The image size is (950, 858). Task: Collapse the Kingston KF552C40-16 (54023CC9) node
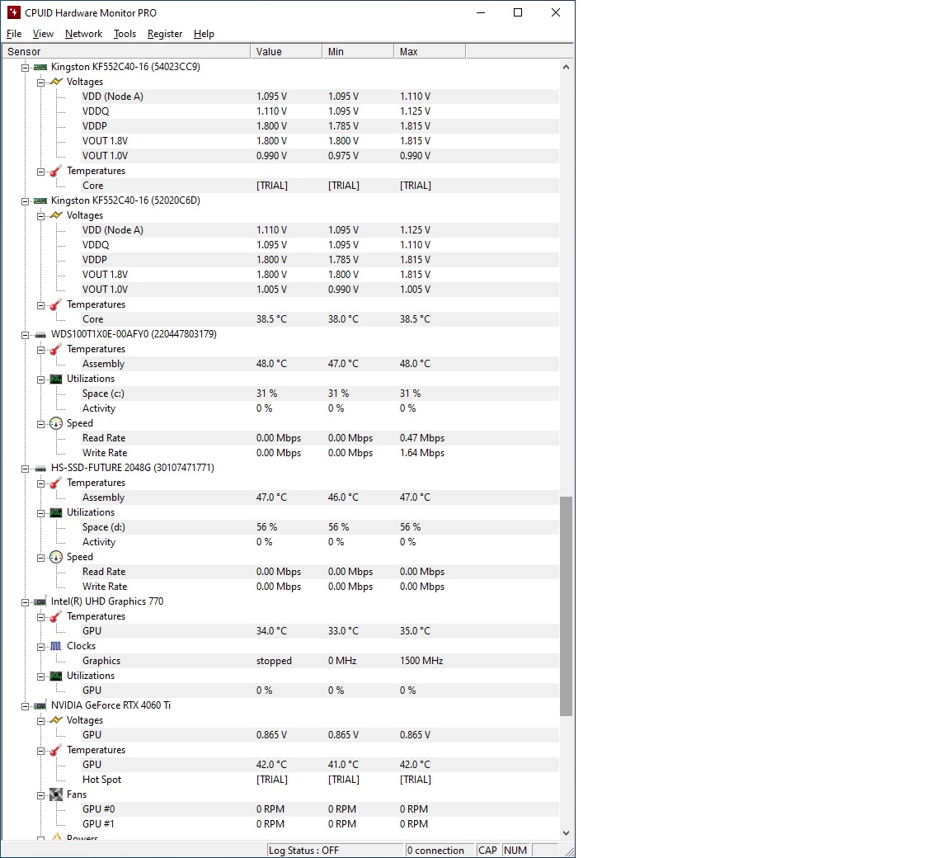click(x=26, y=68)
